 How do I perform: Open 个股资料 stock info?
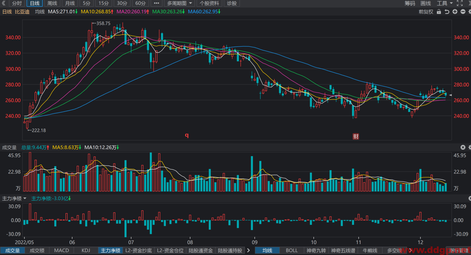(x=209, y=3)
